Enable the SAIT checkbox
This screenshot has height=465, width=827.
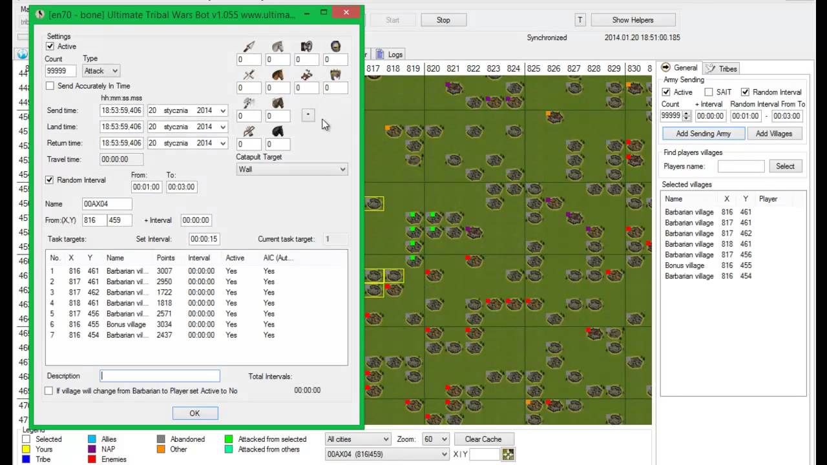[708, 92]
